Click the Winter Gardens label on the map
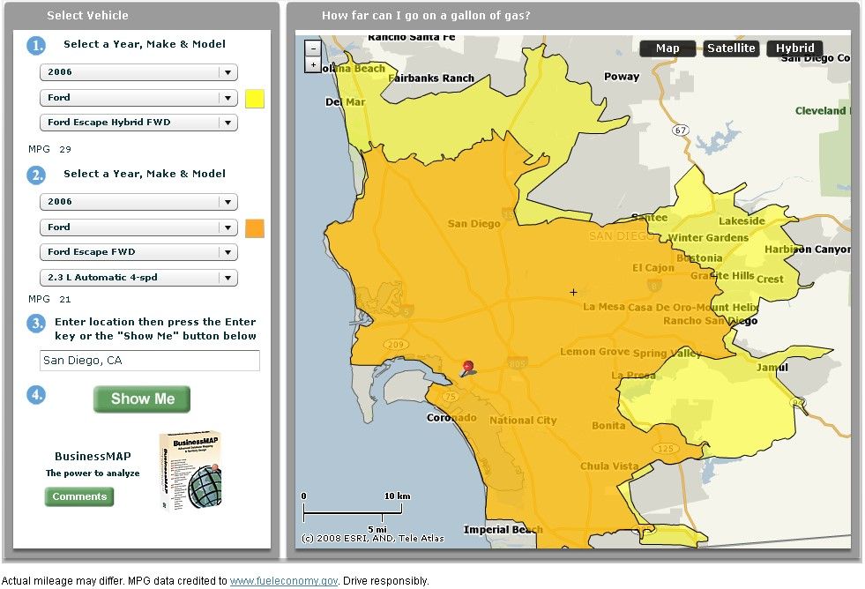The image size is (865, 589). coord(708,238)
